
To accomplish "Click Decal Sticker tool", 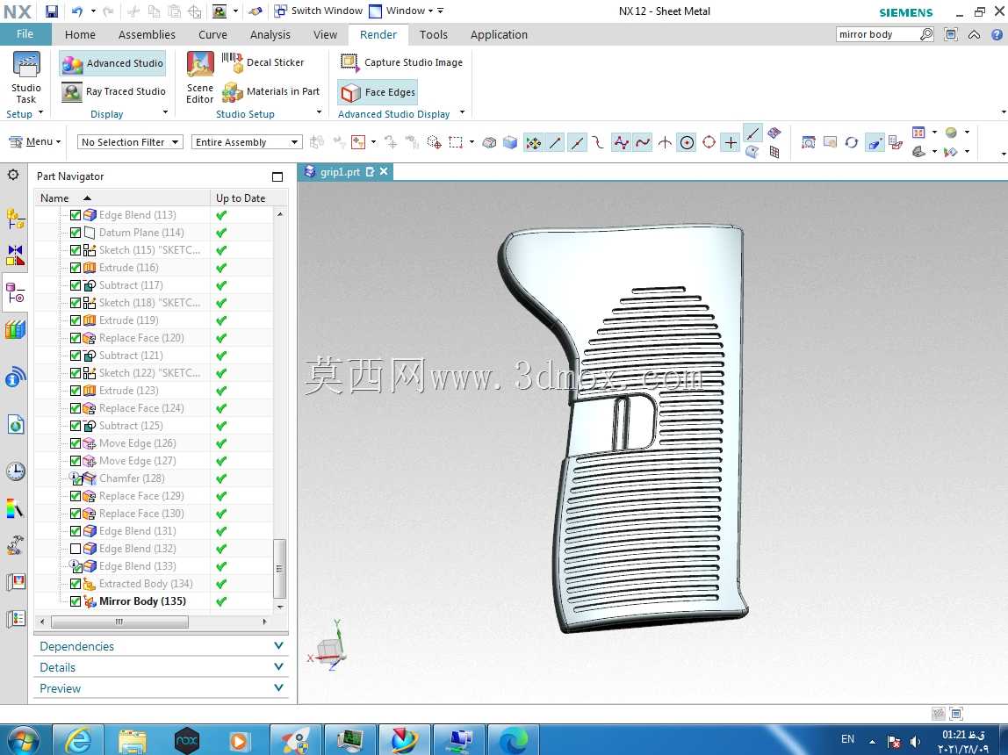I will click(263, 62).
